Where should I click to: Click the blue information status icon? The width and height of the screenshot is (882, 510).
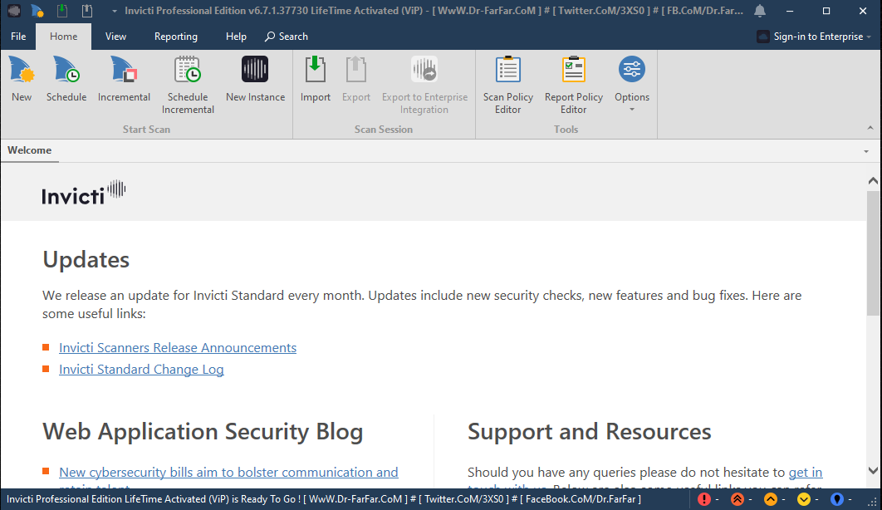(x=836, y=499)
